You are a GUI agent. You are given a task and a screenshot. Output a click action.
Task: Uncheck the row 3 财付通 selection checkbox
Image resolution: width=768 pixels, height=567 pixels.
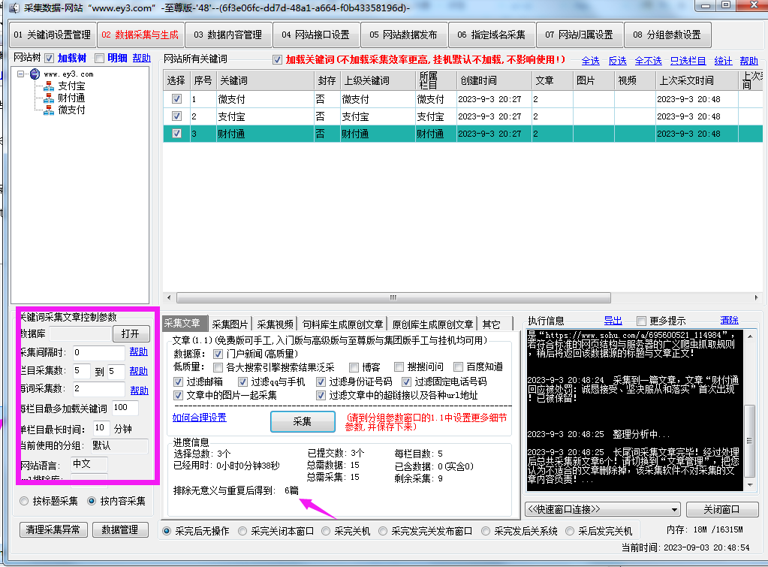(x=177, y=133)
